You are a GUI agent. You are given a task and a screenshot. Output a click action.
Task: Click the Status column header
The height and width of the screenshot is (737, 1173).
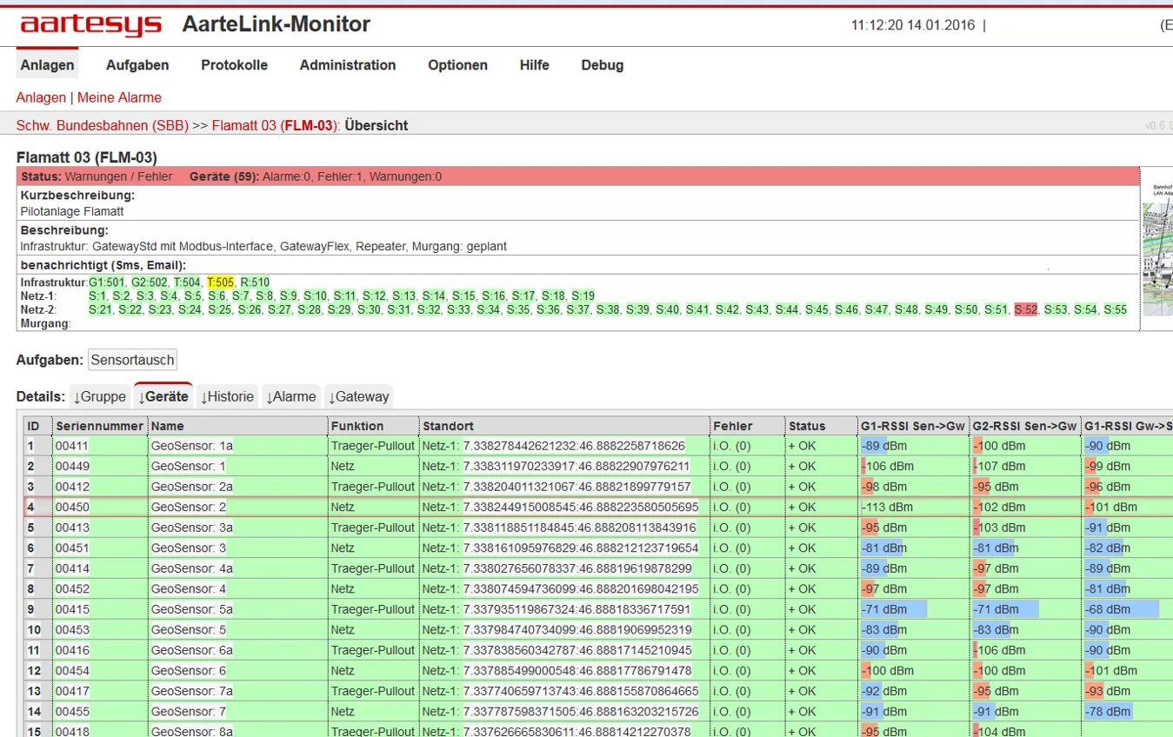820,426
